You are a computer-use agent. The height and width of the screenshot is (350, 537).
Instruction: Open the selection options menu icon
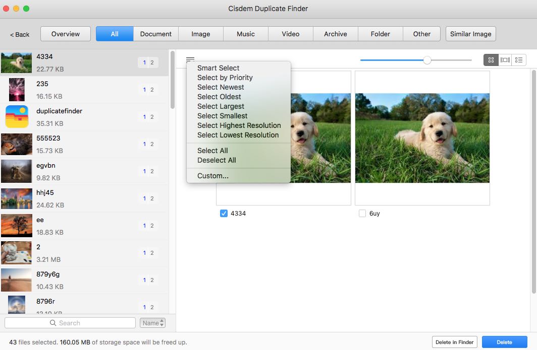coord(190,60)
